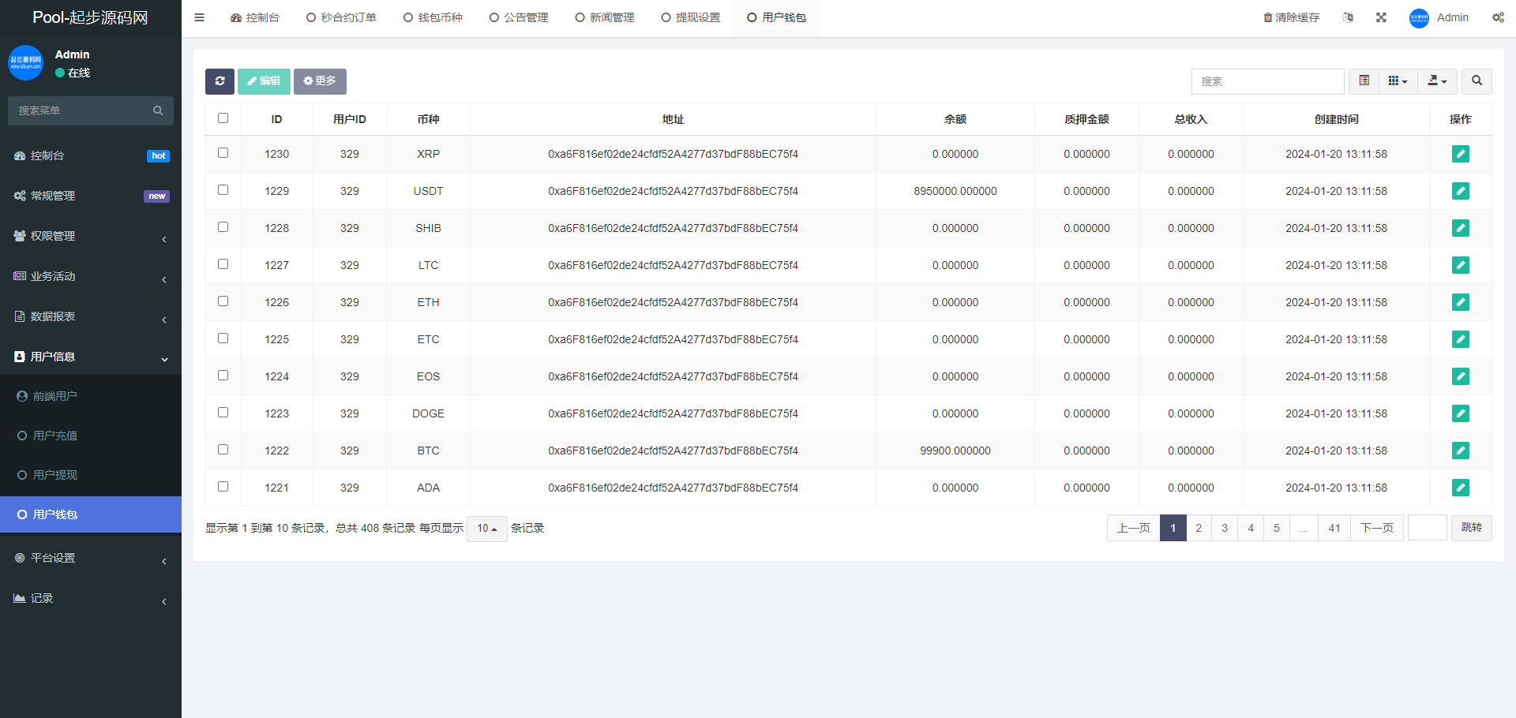The image size is (1516, 718).
Task: Select the checkbox for USDT row 1229
Action: 223,190
